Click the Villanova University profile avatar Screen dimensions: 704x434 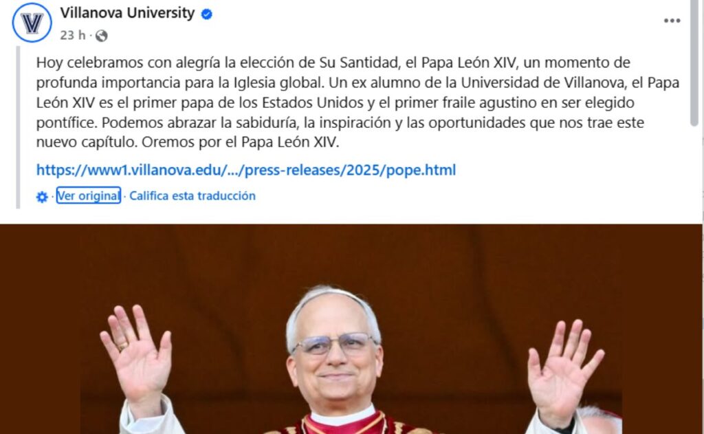point(32,23)
